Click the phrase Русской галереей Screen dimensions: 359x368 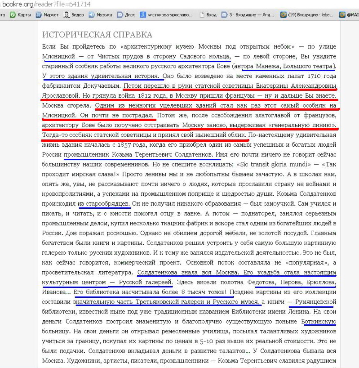[146, 283]
